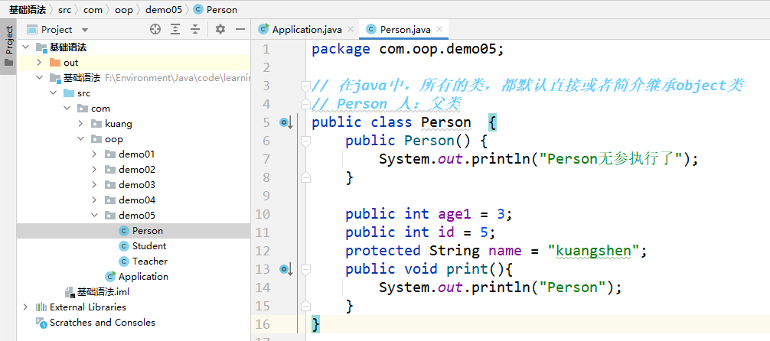Expand the demo04 package
The image size is (770, 341).
[94, 200]
